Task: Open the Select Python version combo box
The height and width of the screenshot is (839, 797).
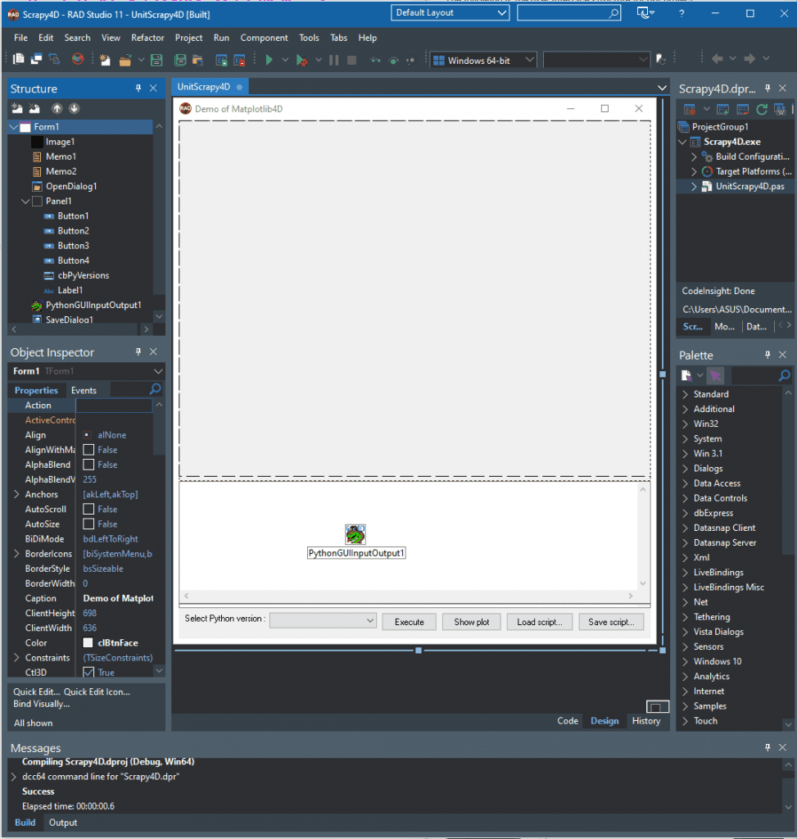Action: click(x=323, y=620)
